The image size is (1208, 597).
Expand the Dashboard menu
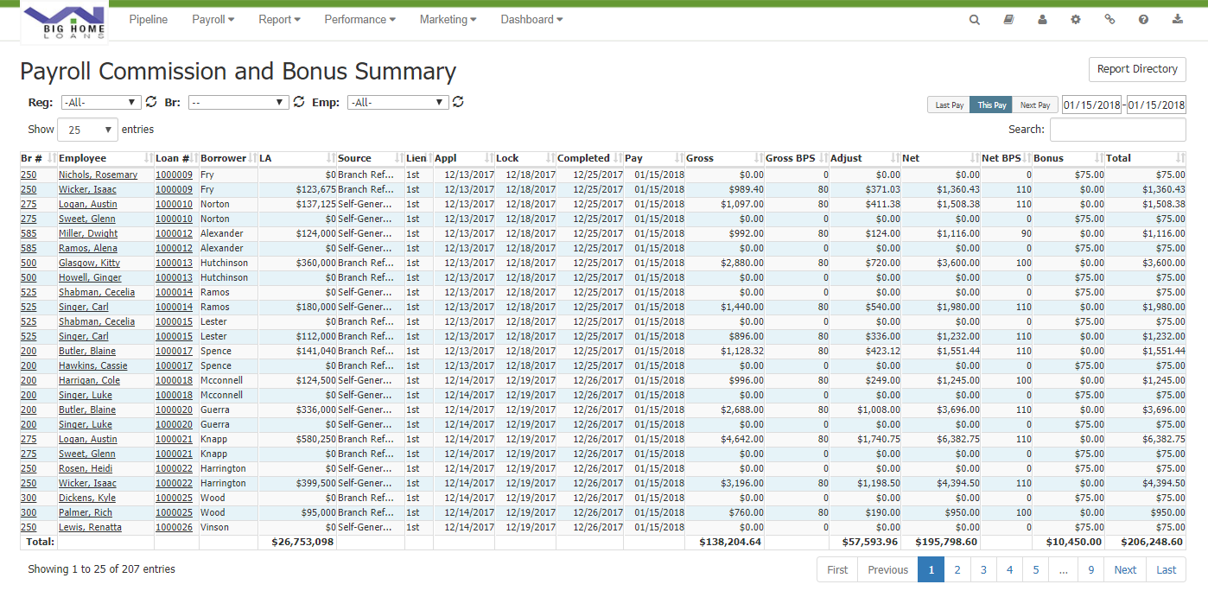[532, 19]
